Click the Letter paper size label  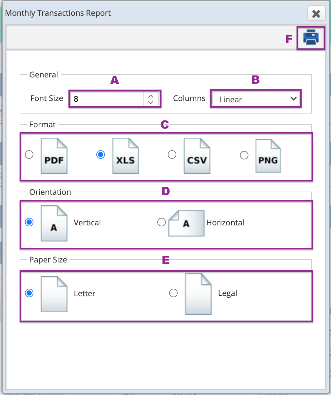click(x=85, y=294)
